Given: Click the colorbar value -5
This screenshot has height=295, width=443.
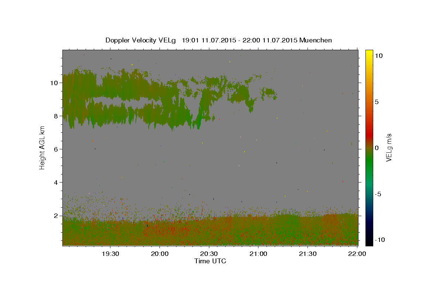Looking at the screenshot, I should point(379,194).
